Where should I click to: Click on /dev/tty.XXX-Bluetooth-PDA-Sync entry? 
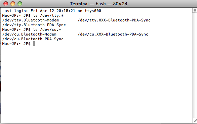click(114, 20)
